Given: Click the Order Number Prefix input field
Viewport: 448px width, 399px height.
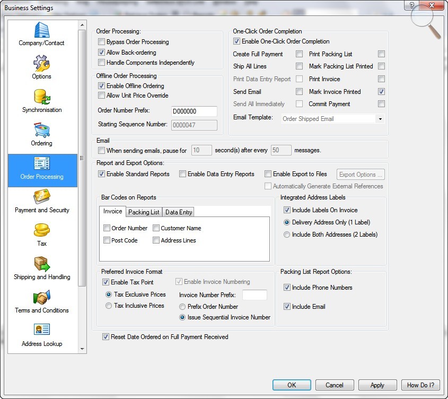Looking at the screenshot, I should pos(194,111).
